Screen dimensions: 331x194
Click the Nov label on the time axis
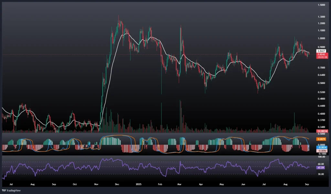click(x=96, y=184)
